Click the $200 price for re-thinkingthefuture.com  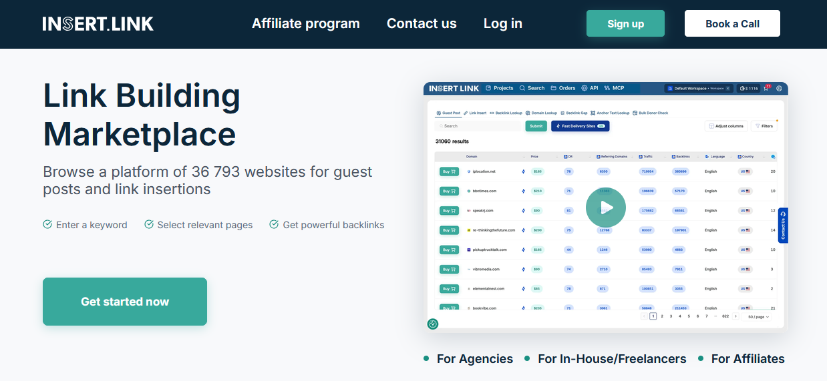click(x=537, y=230)
